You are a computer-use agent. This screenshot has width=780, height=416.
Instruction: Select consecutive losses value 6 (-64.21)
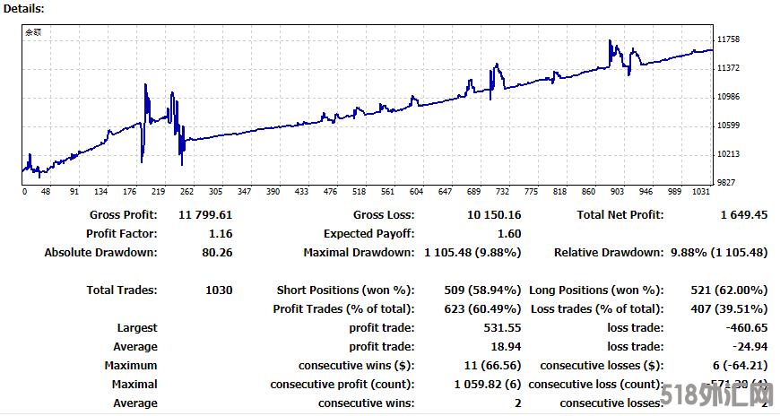coord(741,366)
